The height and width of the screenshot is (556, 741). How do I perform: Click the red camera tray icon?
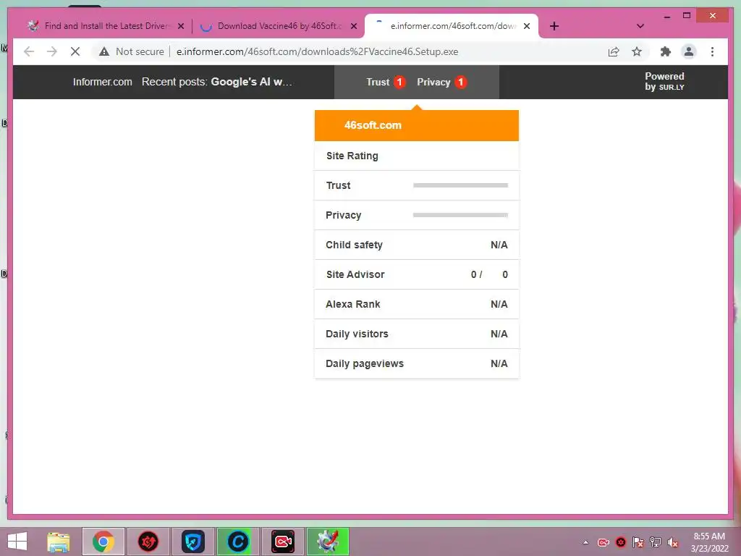604,542
